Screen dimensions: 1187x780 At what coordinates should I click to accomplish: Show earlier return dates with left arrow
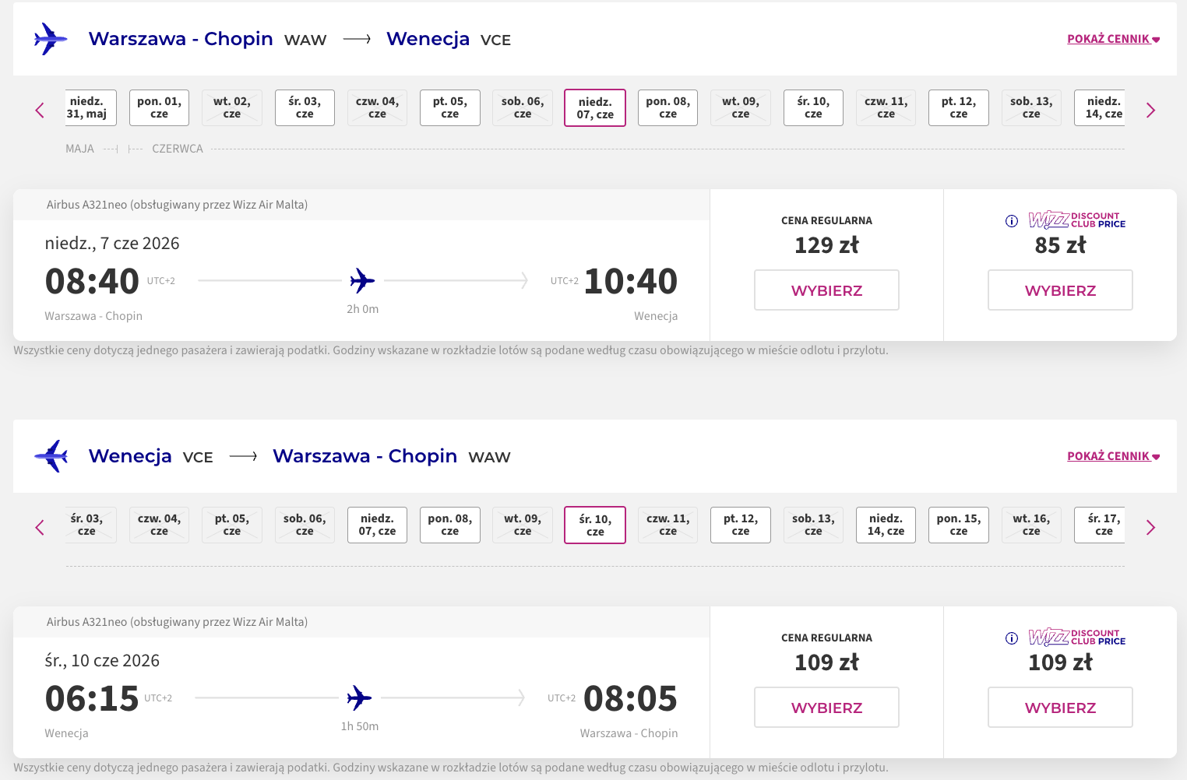[x=40, y=528]
